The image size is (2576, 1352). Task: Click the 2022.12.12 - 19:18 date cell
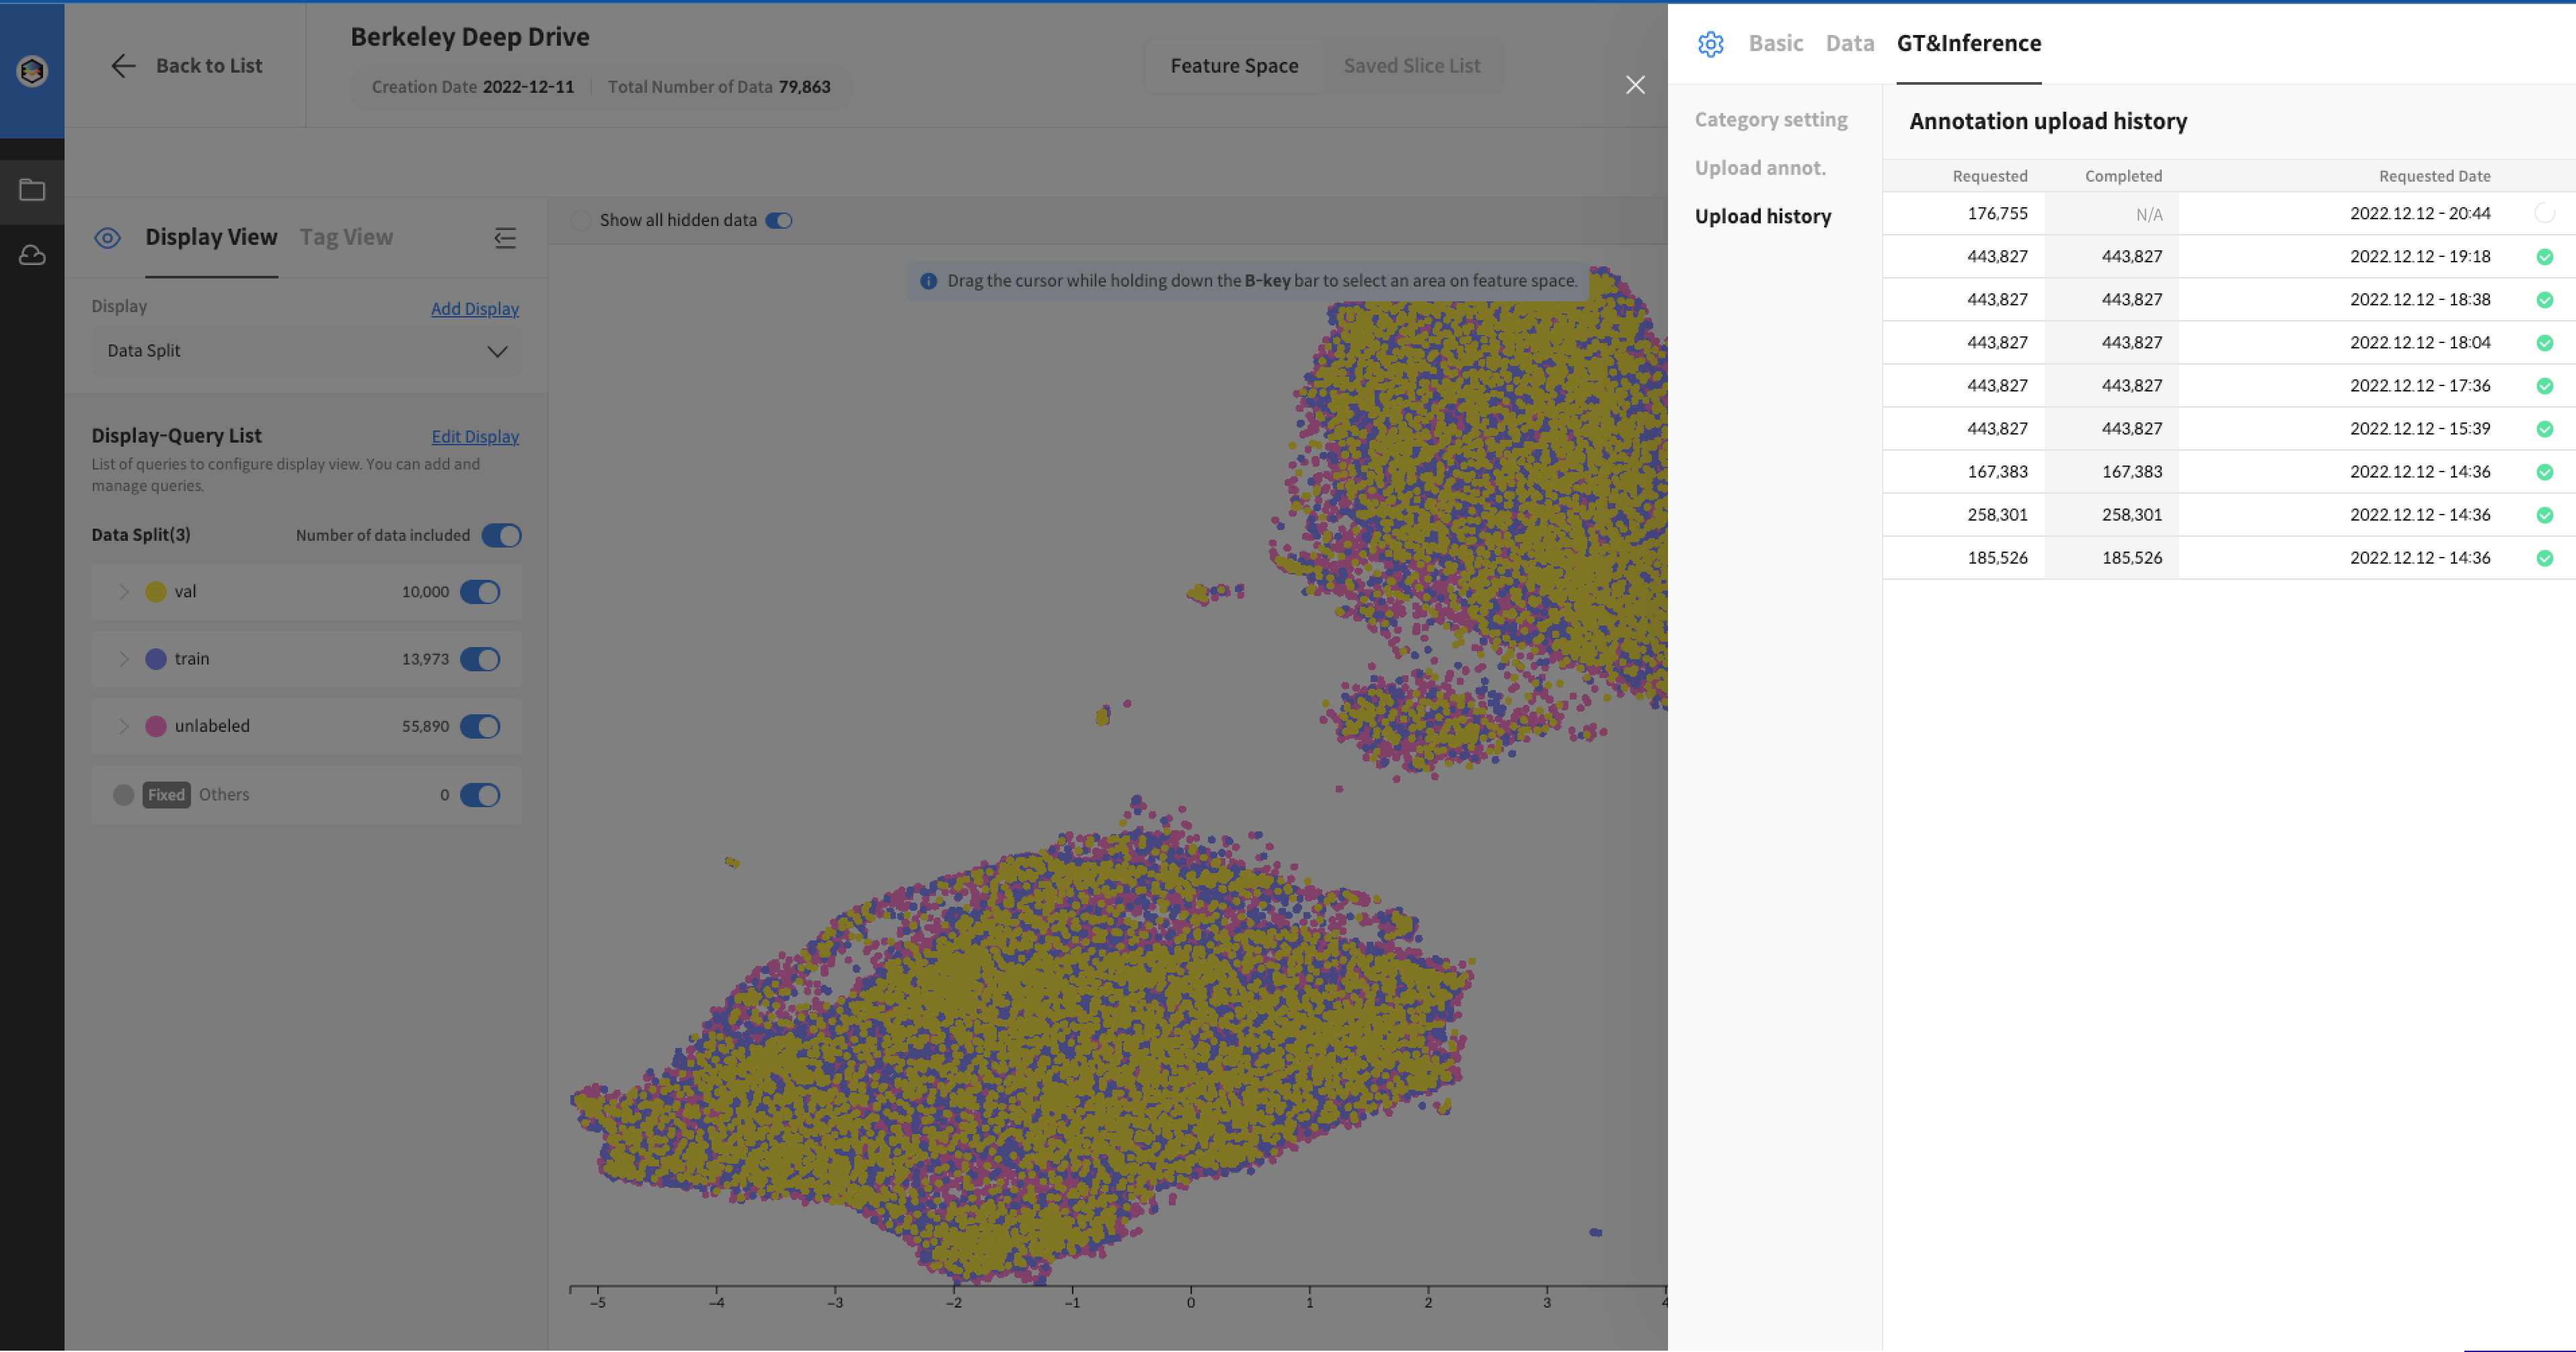[2420, 257]
